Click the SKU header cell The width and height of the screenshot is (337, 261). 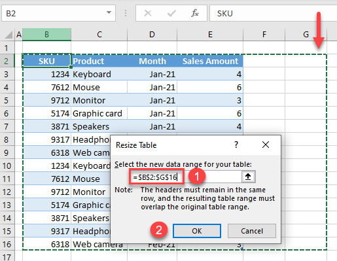click(x=46, y=61)
